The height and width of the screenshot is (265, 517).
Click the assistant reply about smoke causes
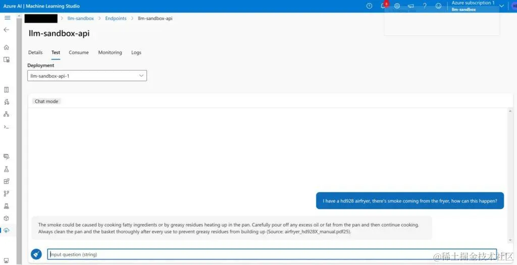pos(231,228)
